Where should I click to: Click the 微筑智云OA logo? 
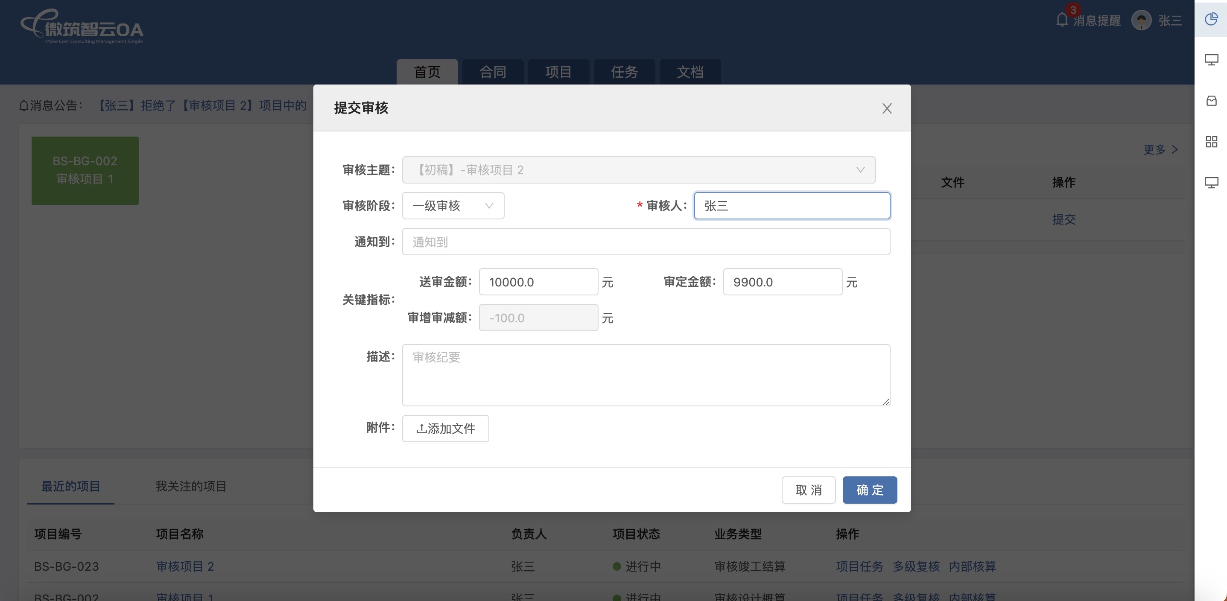point(82,27)
